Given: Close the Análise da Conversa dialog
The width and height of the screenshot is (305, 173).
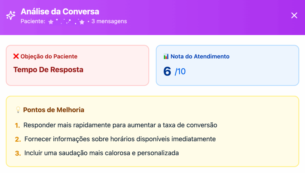Looking at the screenshot, I should (294, 15).
